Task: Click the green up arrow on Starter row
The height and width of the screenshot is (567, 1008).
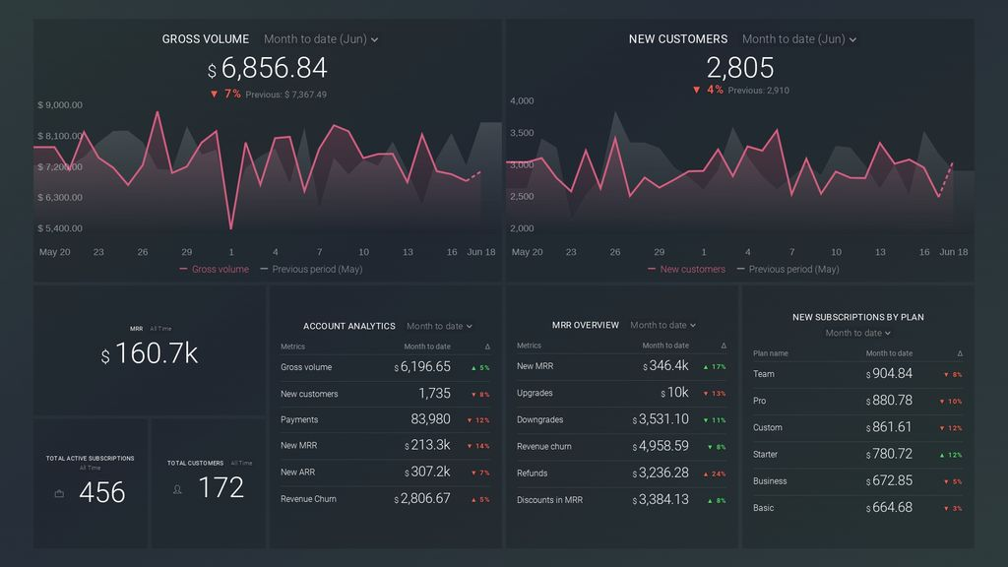Action: click(x=942, y=455)
